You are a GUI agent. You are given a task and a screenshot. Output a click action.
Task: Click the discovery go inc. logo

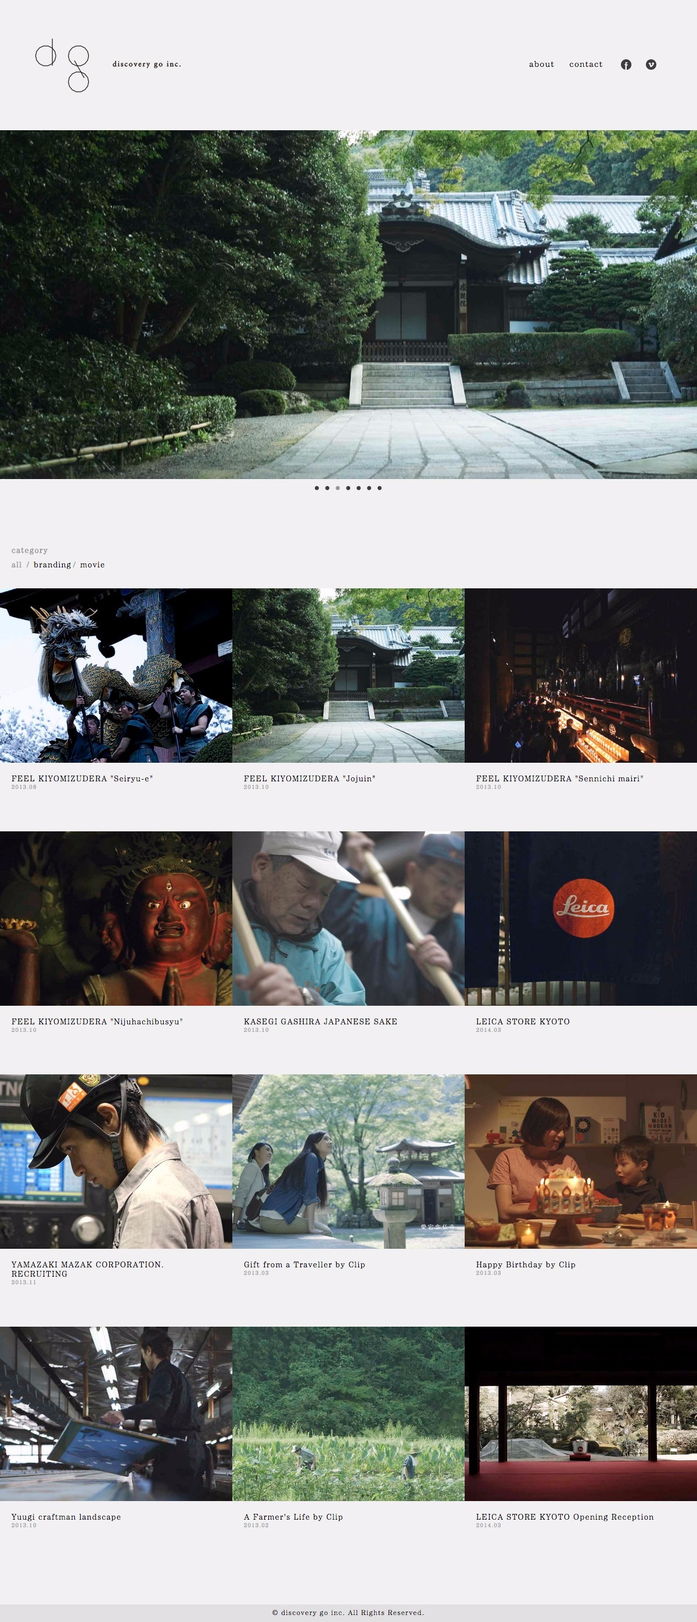click(x=62, y=65)
